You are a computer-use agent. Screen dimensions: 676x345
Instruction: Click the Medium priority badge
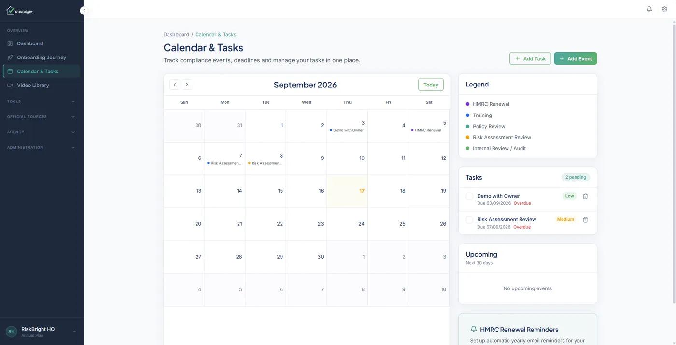(x=565, y=219)
